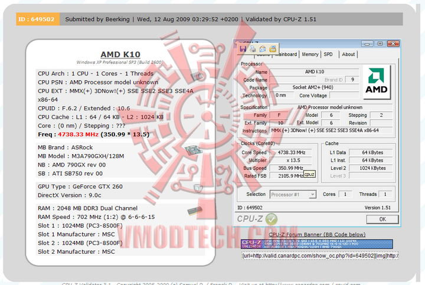Click 'RAM : 2048 MB DDR3 Dual Channel' line
This screenshot has height=285, width=425.
click(x=87, y=208)
